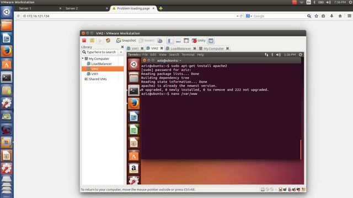Open Firefox from the host Ubuntu dock

tap(7, 51)
